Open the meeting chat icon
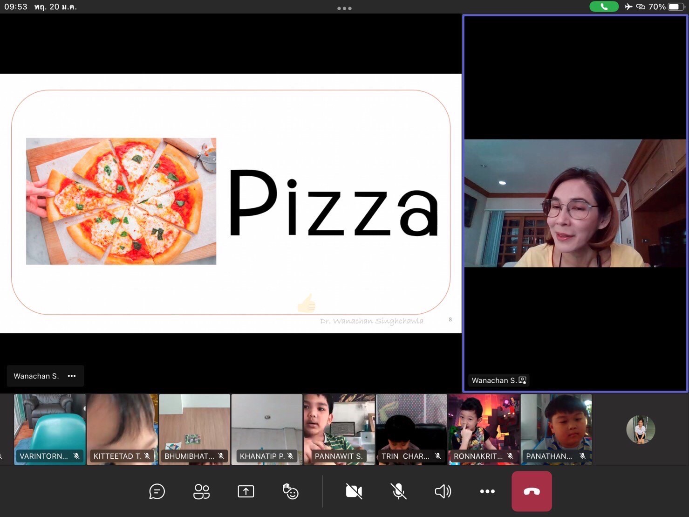Viewport: 689px width, 517px height. 157,491
